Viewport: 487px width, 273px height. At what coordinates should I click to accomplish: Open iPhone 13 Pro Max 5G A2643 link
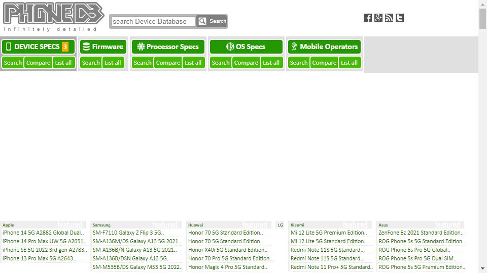pyautogui.click(x=39, y=258)
